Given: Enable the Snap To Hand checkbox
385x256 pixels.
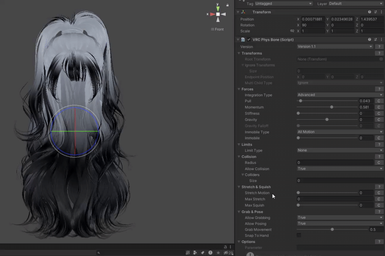Looking at the screenshot, I should point(299,236).
